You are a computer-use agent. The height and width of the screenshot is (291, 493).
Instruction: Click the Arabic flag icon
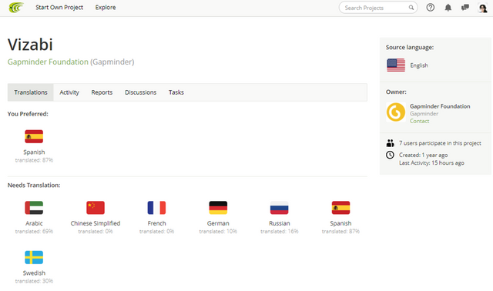(x=34, y=208)
